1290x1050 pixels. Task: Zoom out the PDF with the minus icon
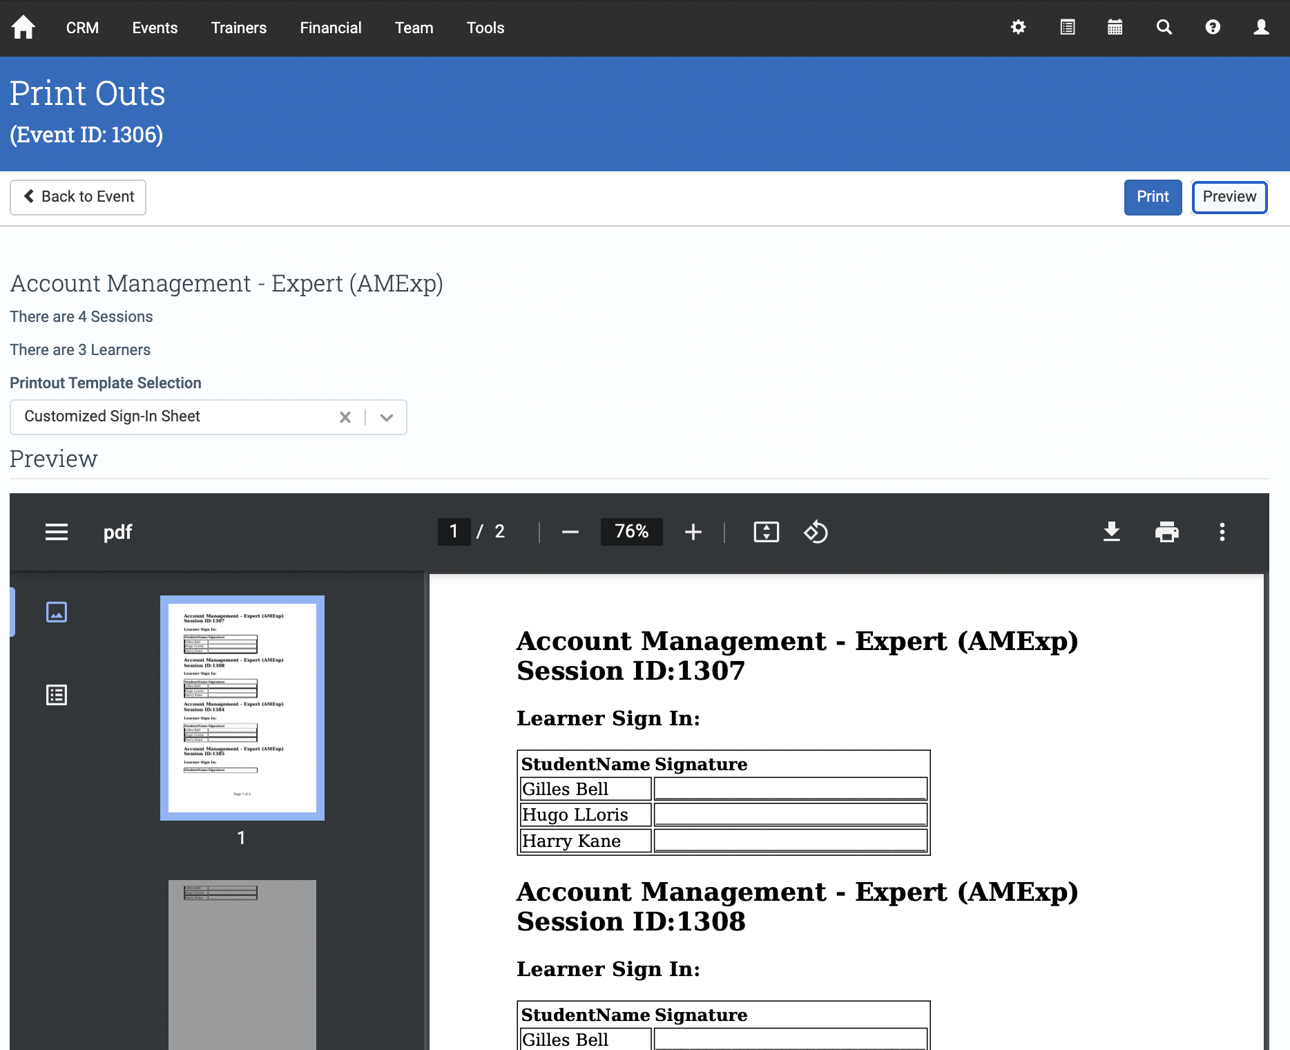[x=570, y=532]
